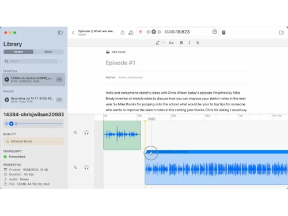Open the compass metronome icon
This screenshot has height=216, width=288.
click(215, 32)
